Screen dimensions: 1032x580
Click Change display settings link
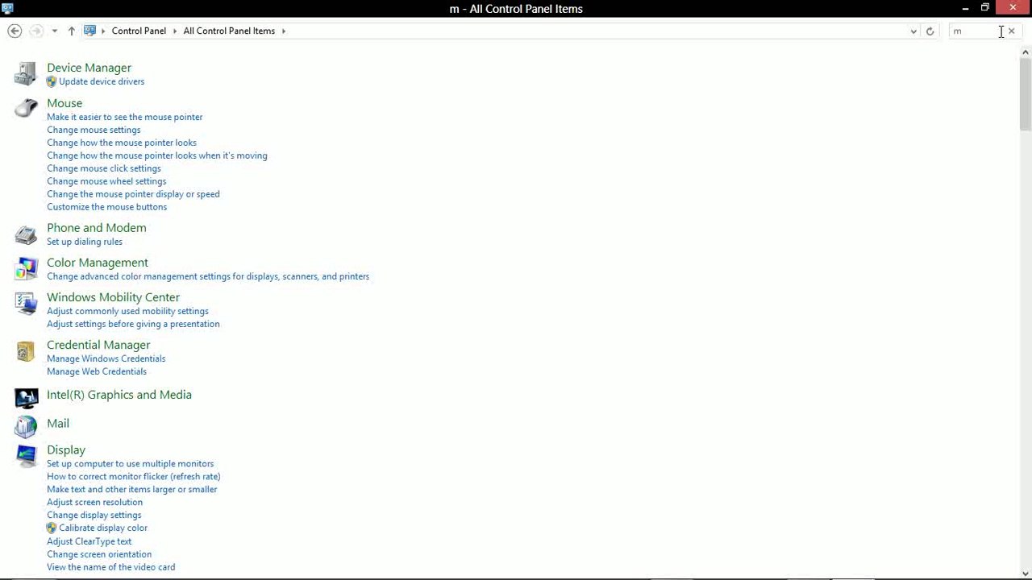pyautogui.click(x=94, y=516)
